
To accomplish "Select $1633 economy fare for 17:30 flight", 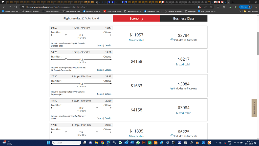I will click(x=136, y=86).
